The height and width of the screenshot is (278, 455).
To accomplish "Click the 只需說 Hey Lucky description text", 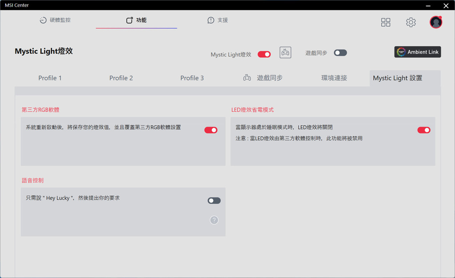I will [x=72, y=198].
